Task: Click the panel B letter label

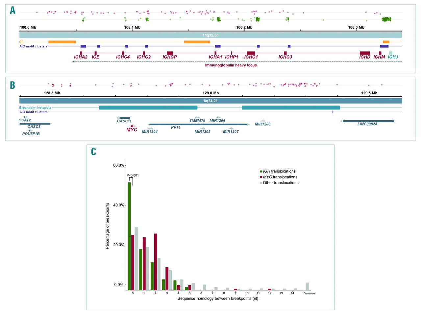Action: pos(12,85)
